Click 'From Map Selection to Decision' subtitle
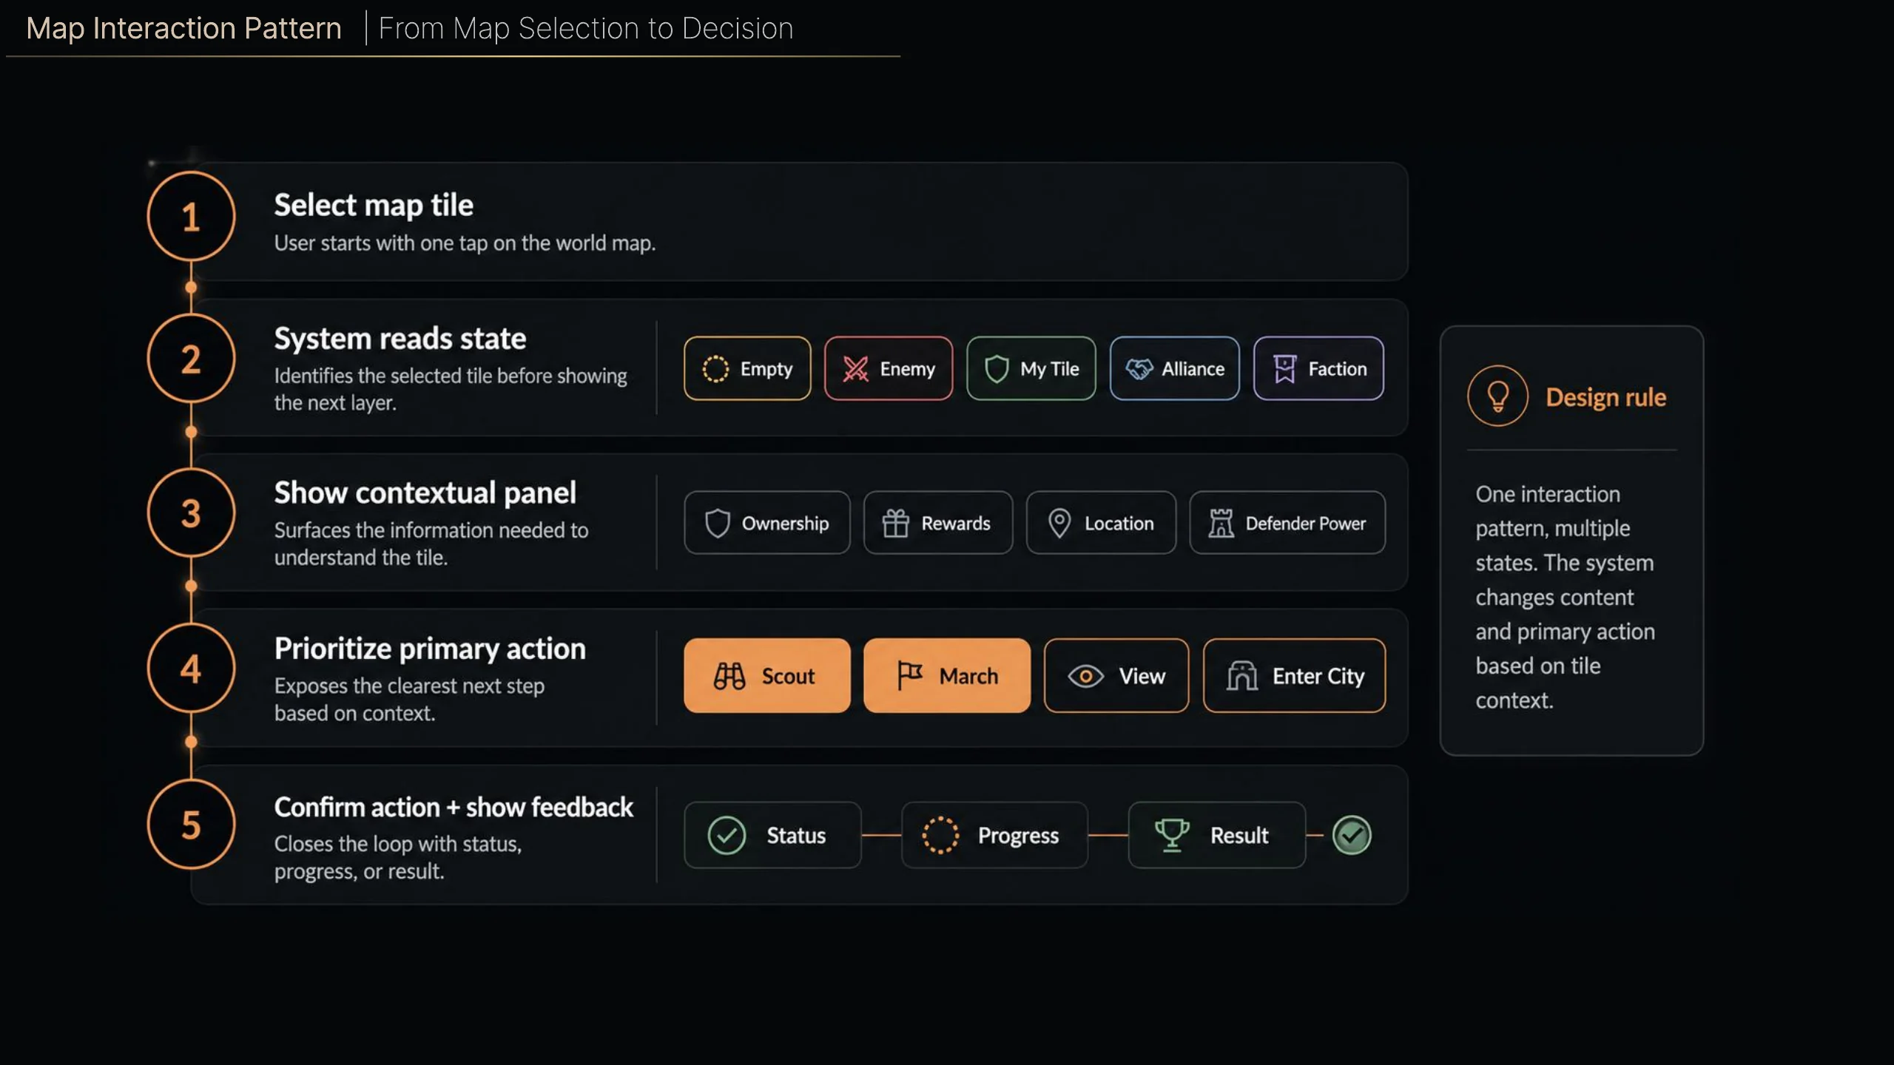1894x1065 pixels. 586,28
